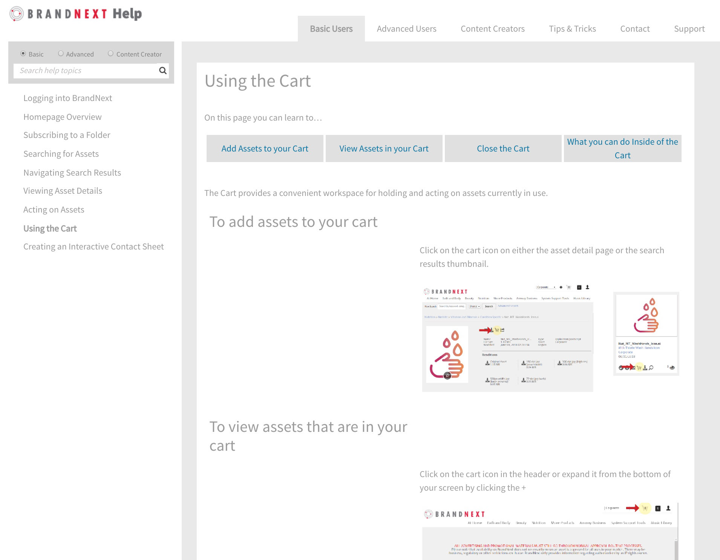Click the BrandNext Help logo
This screenshot has width=720, height=560.
tap(76, 14)
